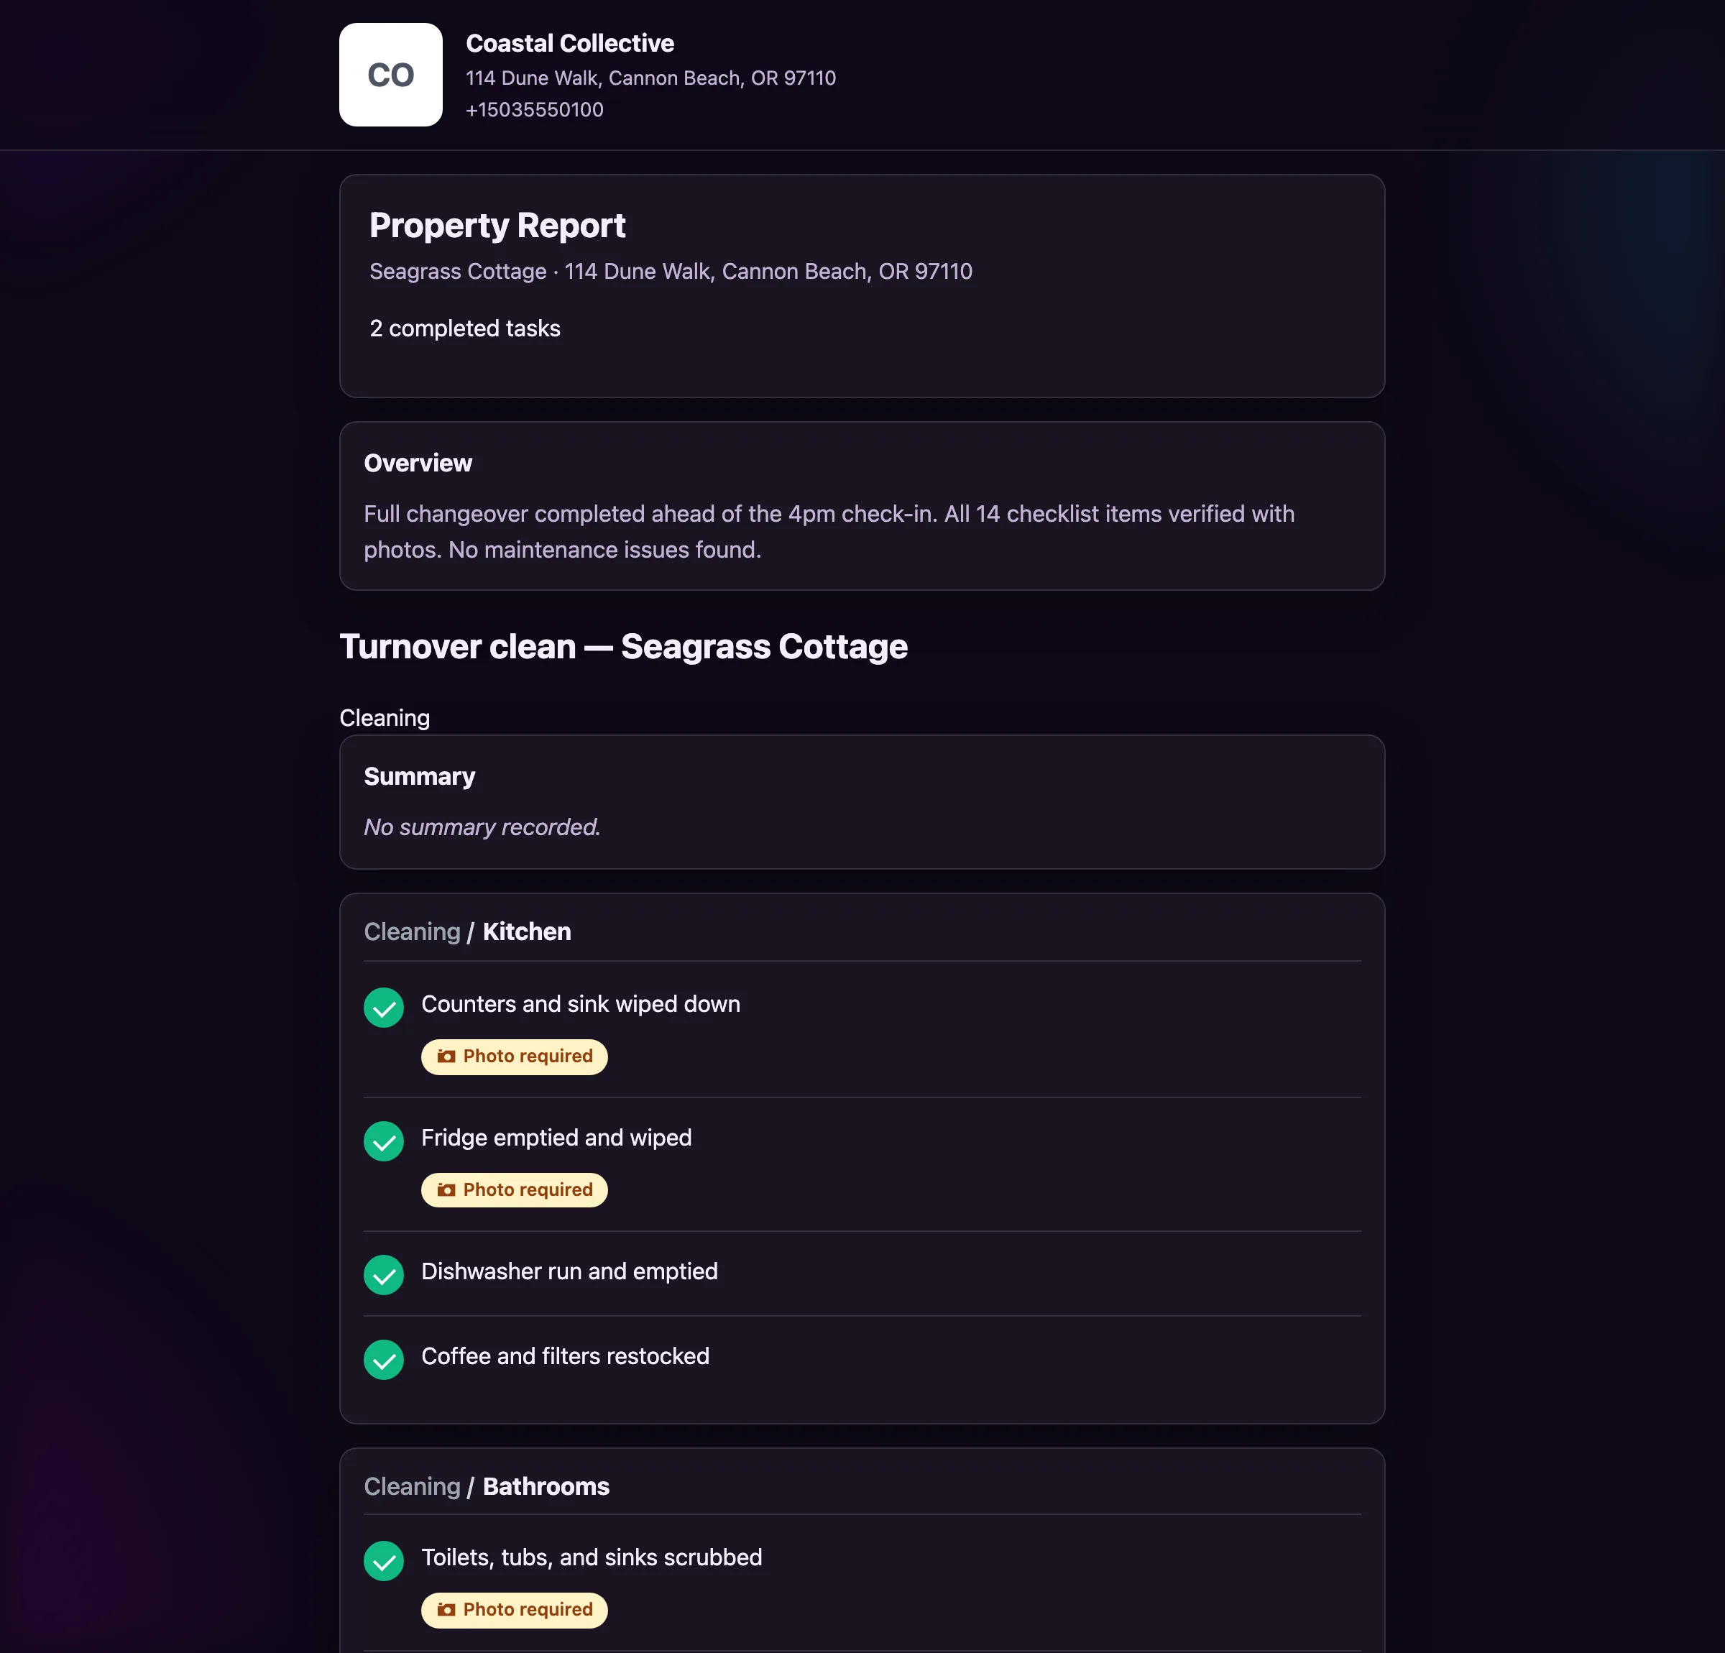The height and width of the screenshot is (1653, 1725).
Task: Click Photo required badge in Bathrooms section
Action: click(x=514, y=1610)
